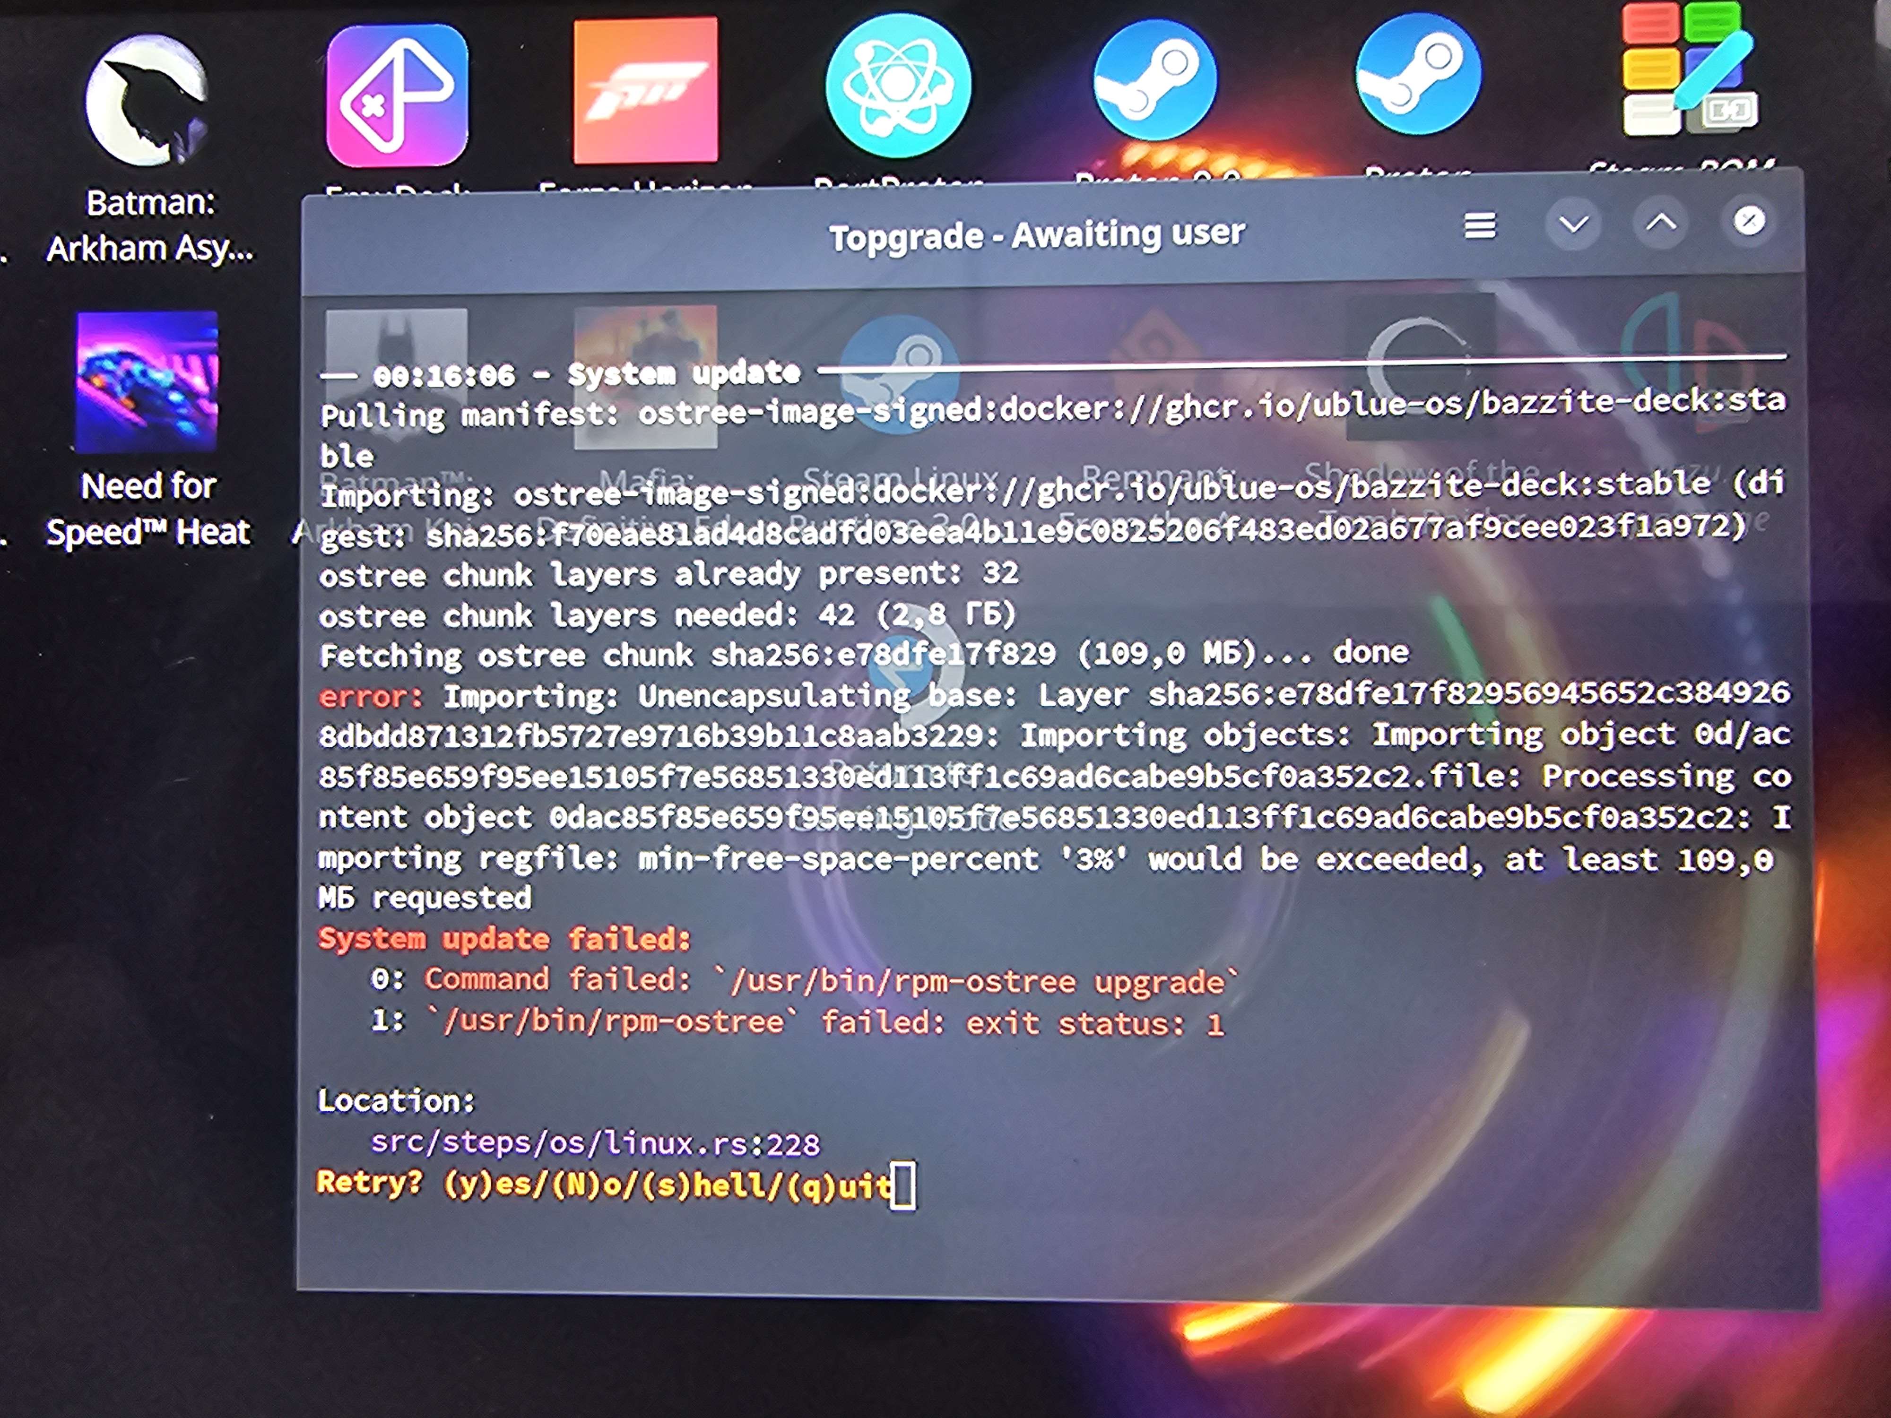This screenshot has height=1418, width=1891.
Task: Click the down-chevron titlebar button
Action: pyautogui.click(x=1573, y=225)
